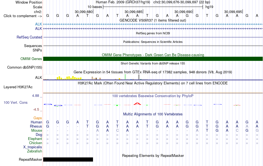Click the light-blue ALK GENCODE track label
The image size is (263, 166).
coord(38,24)
